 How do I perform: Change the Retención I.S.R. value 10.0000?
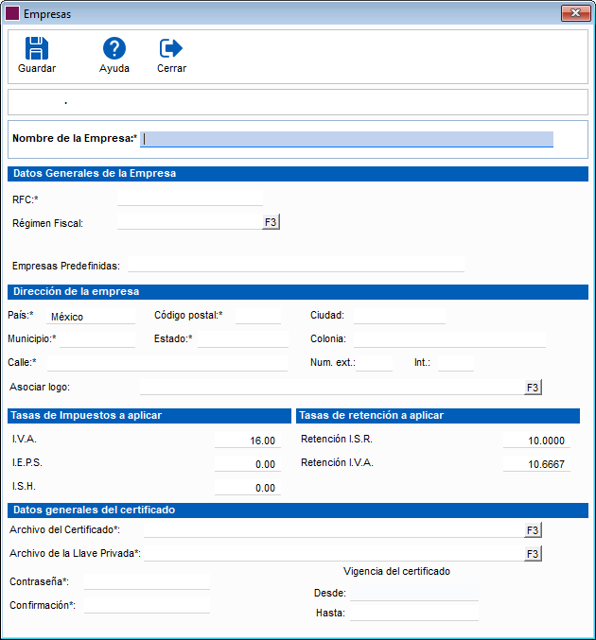pyautogui.click(x=536, y=441)
